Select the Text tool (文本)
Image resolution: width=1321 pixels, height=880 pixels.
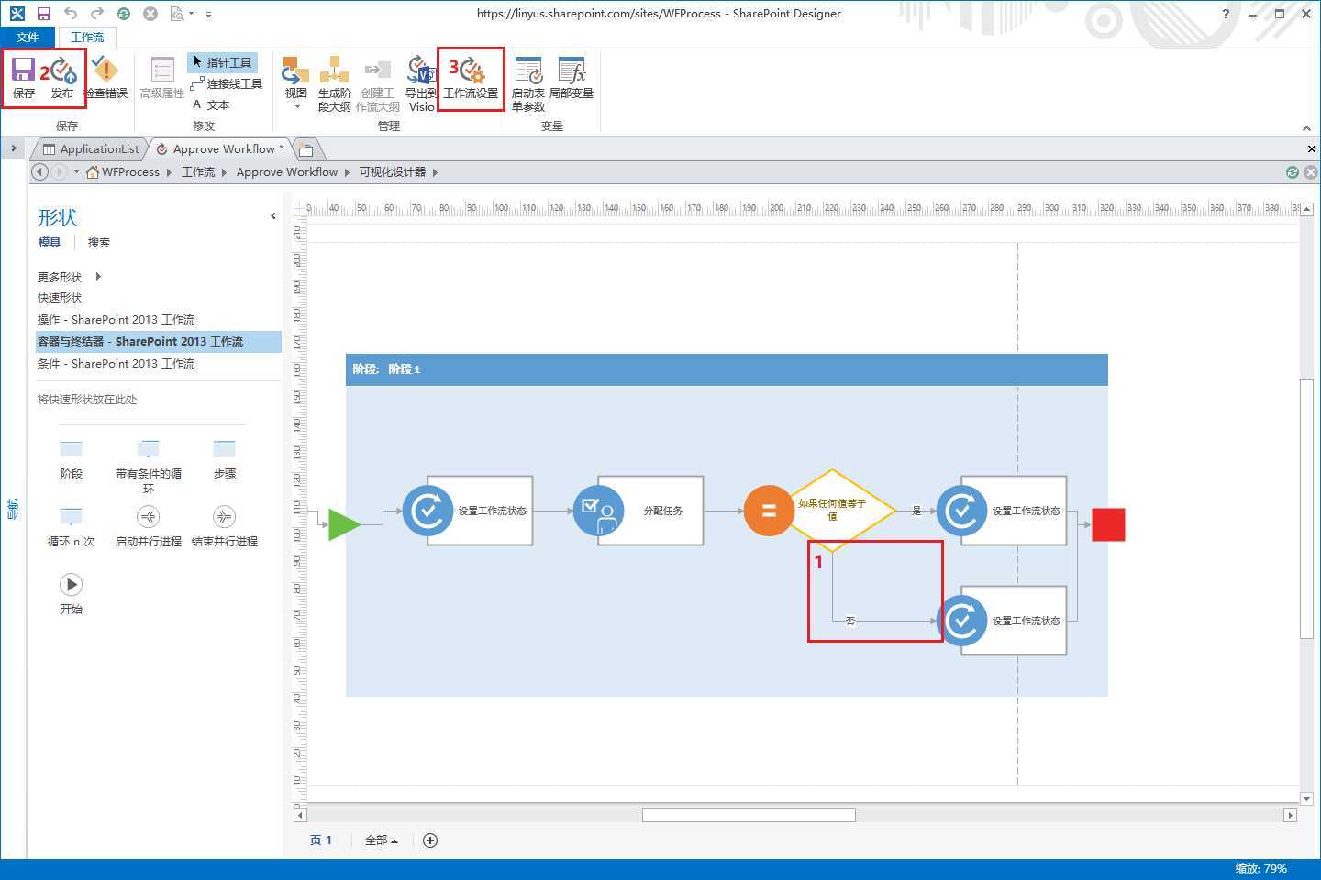tap(211, 104)
